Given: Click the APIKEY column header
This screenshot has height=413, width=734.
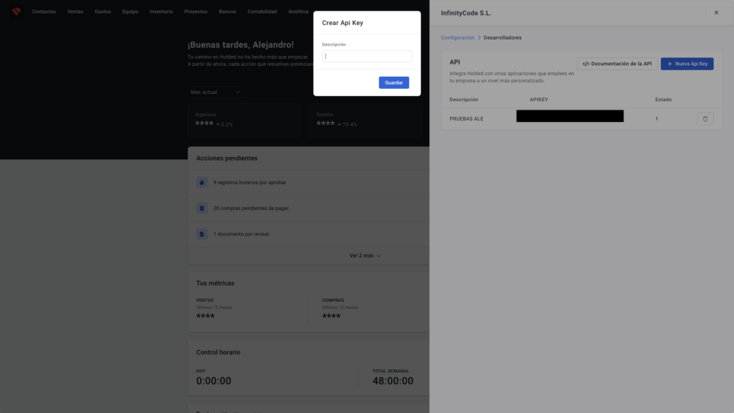Looking at the screenshot, I should click(x=539, y=100).
